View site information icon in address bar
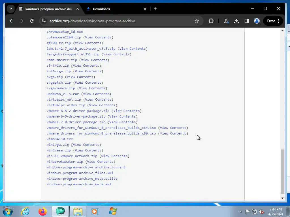290x217 pixels. 44,21
